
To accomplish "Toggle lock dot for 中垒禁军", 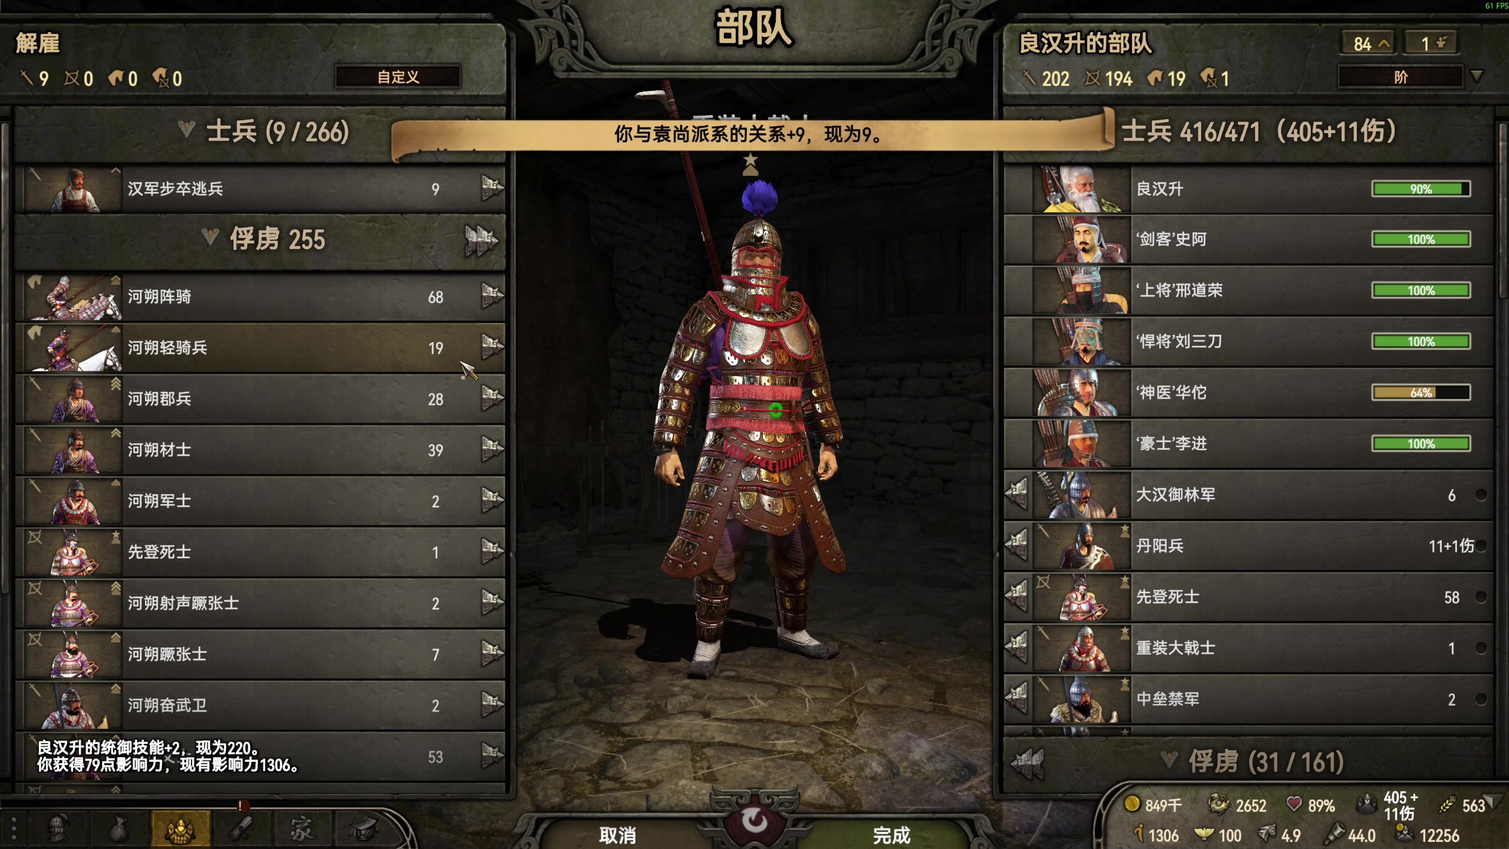I will tap(1480, 699).
